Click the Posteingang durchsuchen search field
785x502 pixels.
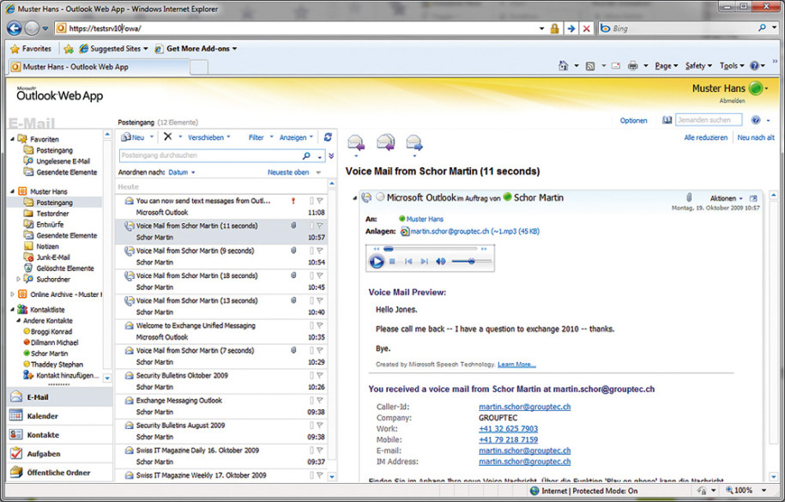[210, 156]
